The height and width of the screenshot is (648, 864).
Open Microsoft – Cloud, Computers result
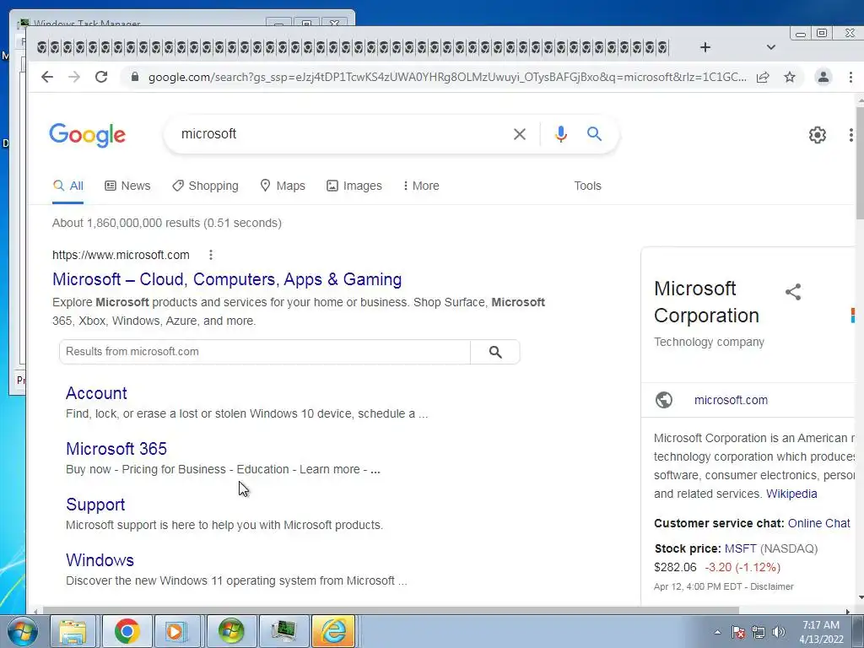coord(227,280)
